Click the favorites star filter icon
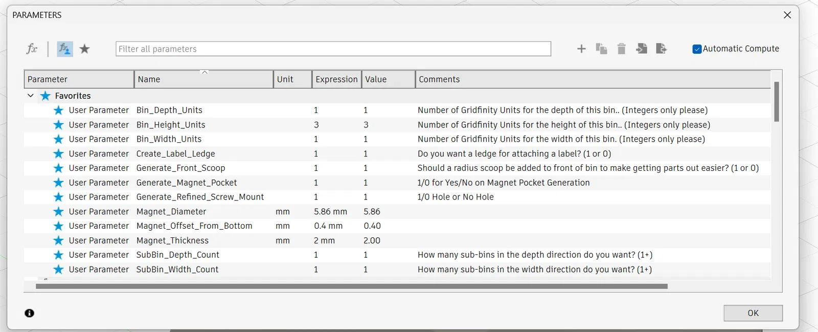The image size is (818, 332). pos(85,49)
